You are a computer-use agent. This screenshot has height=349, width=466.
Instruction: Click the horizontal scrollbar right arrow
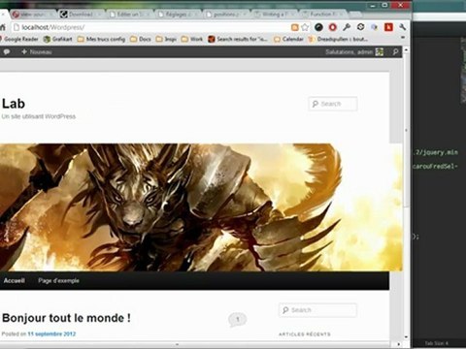398,344
